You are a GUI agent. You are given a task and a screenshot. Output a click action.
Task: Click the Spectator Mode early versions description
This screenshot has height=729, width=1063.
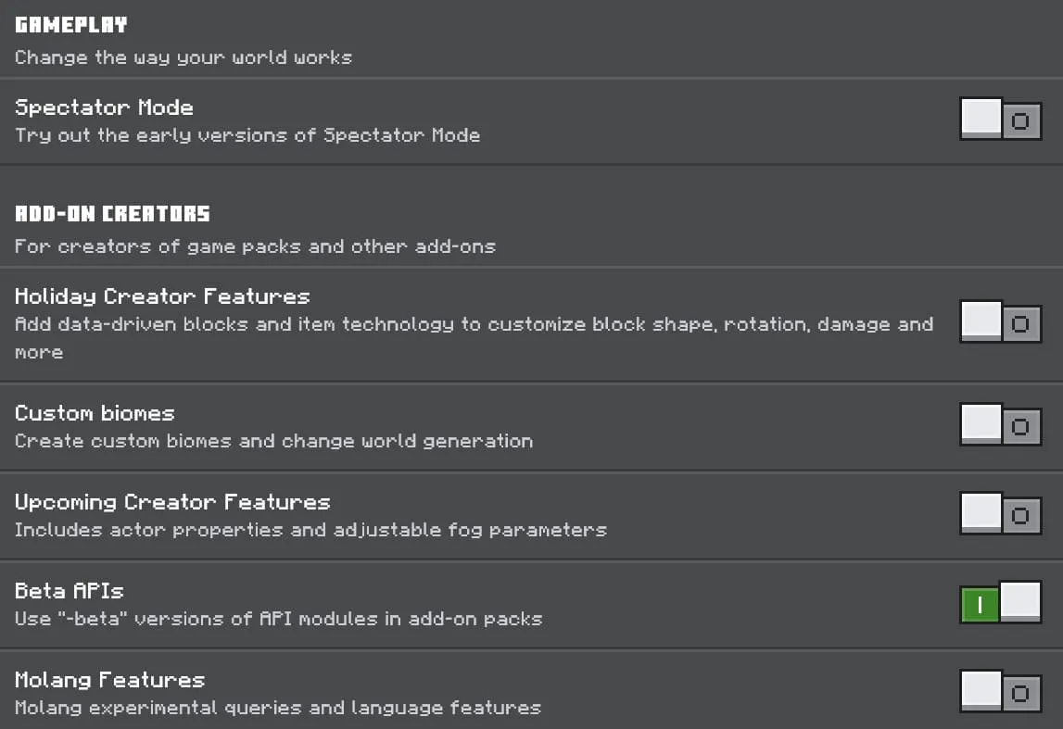point(247,135)
